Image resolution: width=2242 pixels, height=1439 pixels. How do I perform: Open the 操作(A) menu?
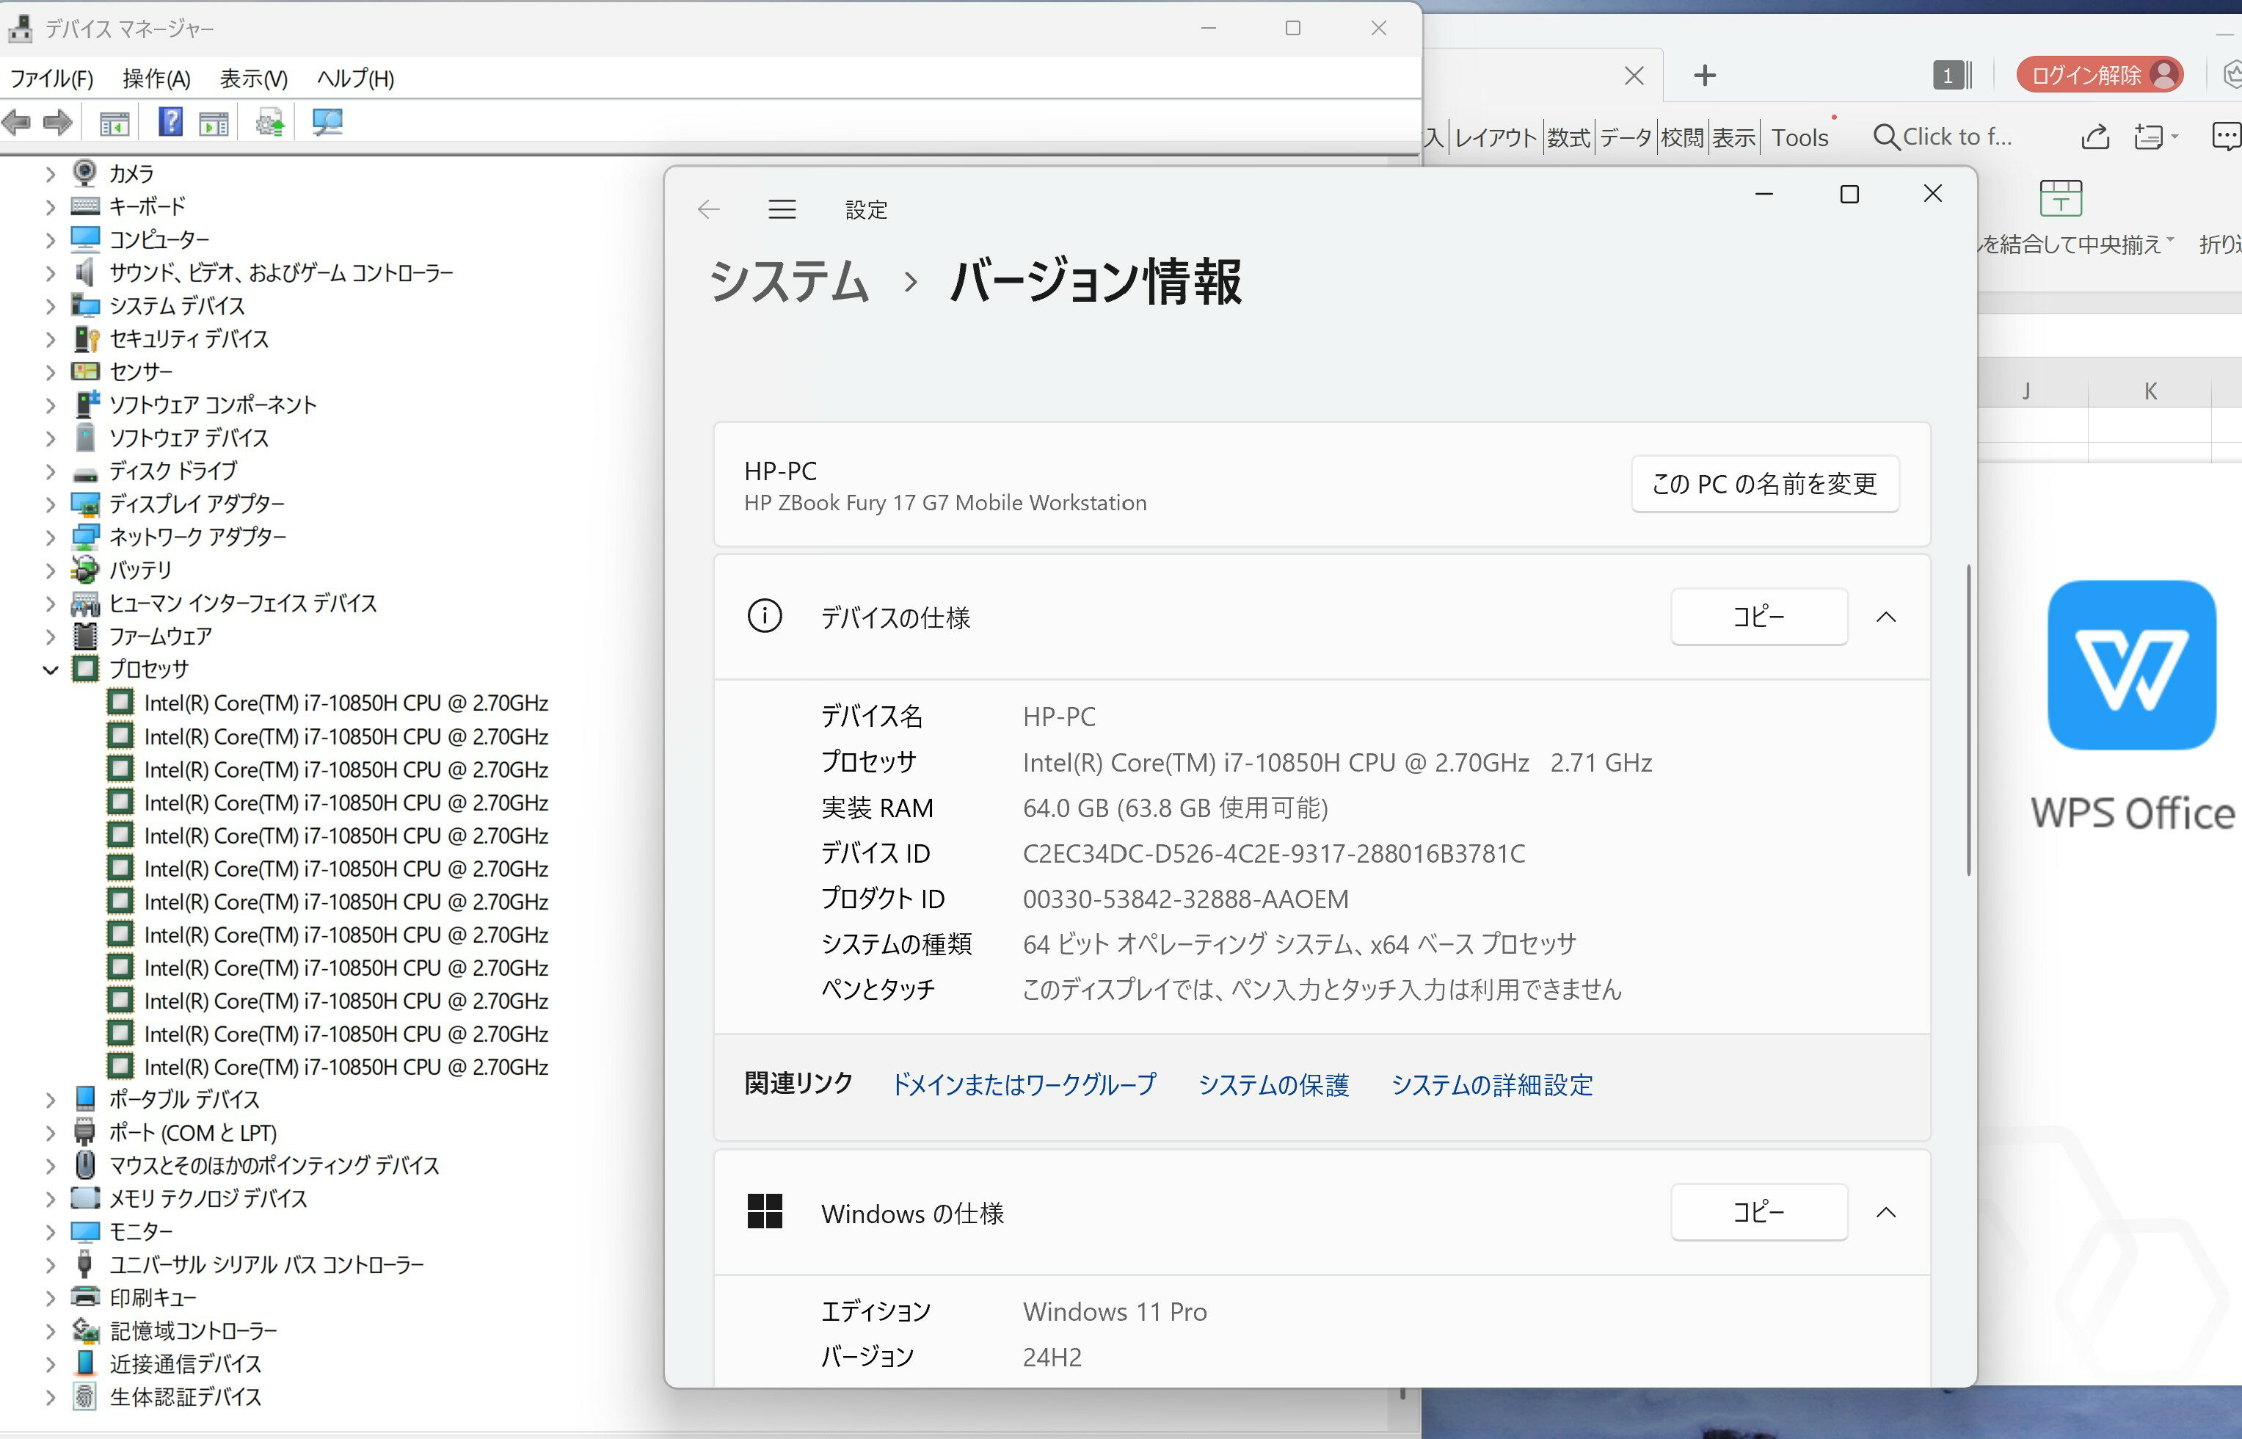(x=156, y=79)
